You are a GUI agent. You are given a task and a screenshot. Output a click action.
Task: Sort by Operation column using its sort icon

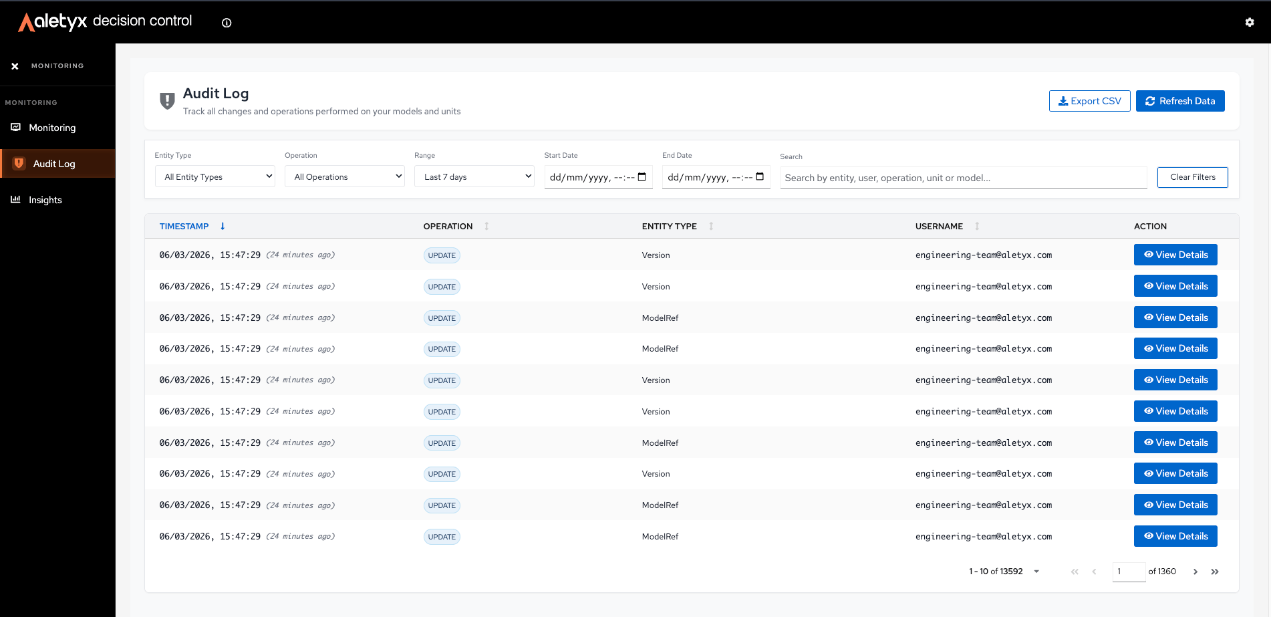point(486,226)
